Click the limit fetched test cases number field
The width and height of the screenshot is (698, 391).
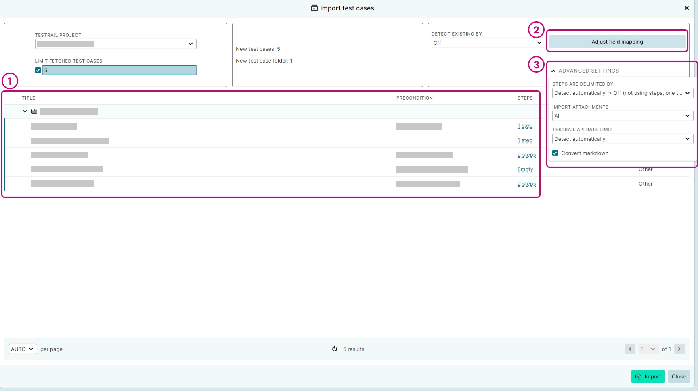tap(119, 70)
